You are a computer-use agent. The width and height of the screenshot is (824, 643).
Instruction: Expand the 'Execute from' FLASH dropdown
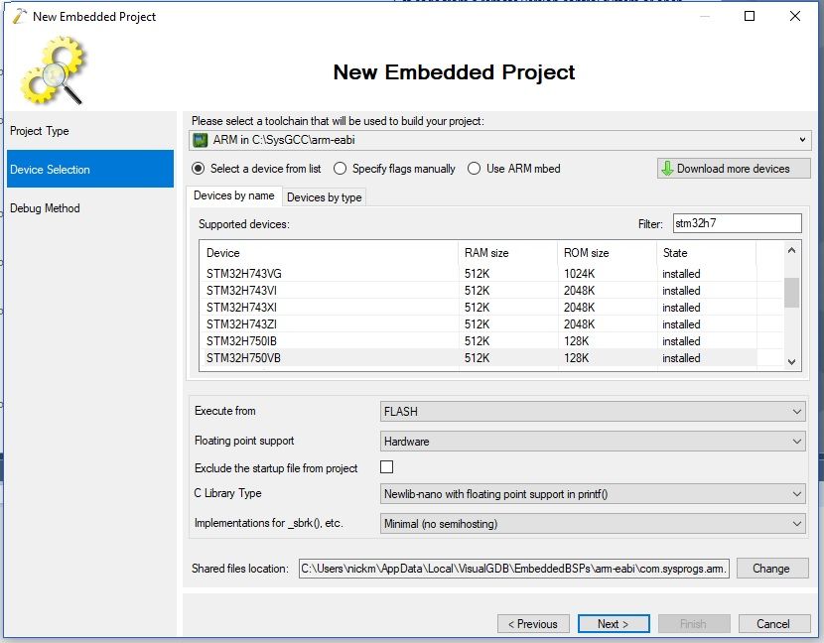(x=593, y=412)
